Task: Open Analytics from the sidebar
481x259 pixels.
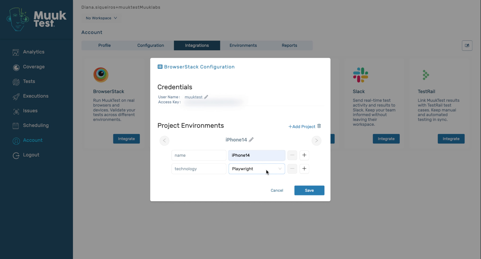Action: [34, 52]
